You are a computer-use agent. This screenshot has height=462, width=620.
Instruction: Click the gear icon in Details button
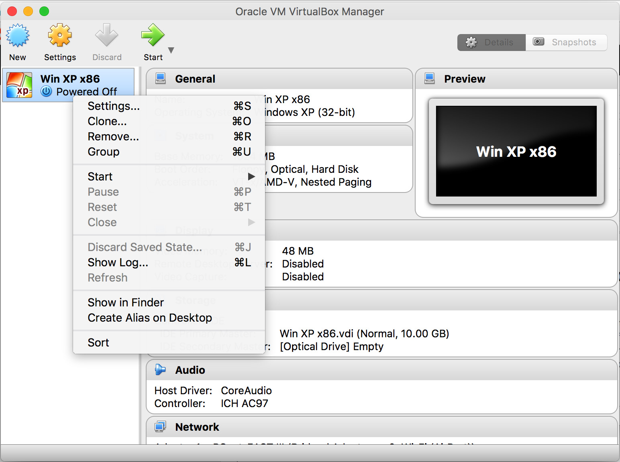point(471,42)
